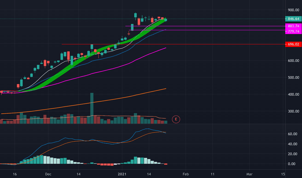Click the 'Feb' date axis label
The height and width of the screenshot is (178, 302).
click(186, 174)
